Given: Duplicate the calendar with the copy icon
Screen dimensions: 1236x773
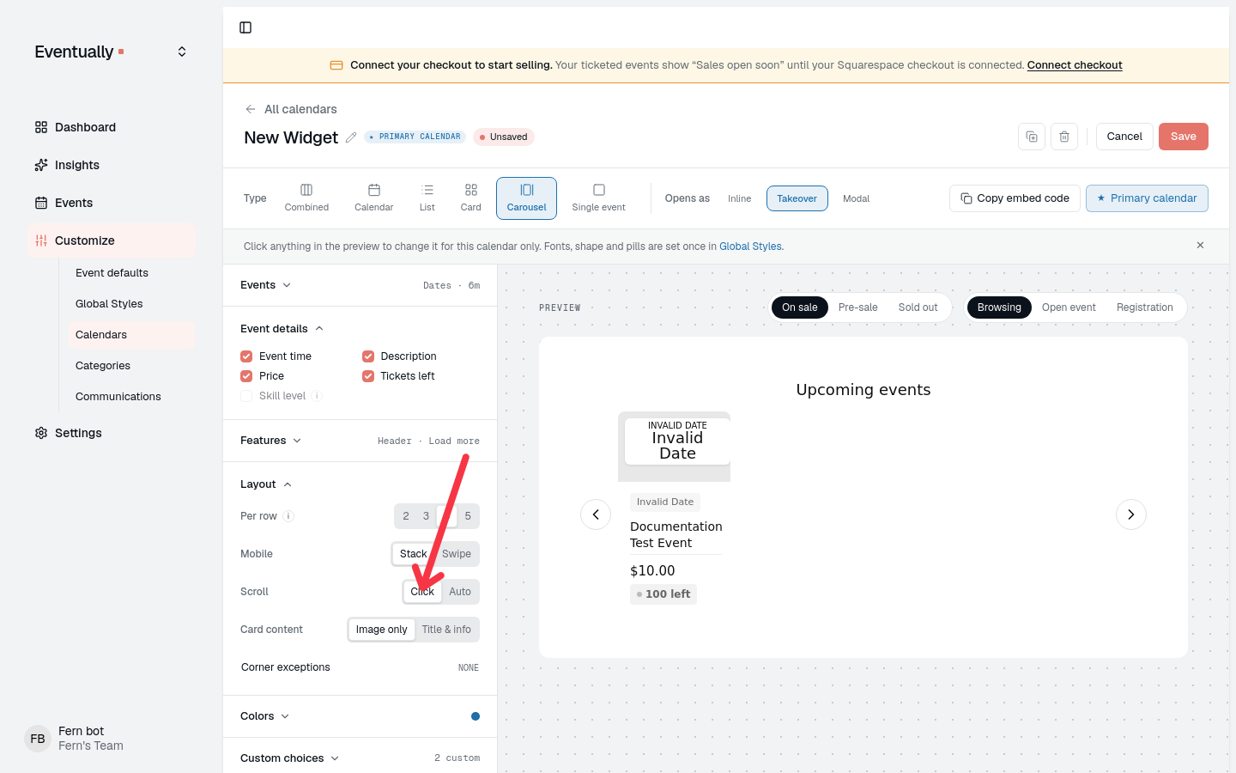Looking at the screenshot, I should 1032,137.
